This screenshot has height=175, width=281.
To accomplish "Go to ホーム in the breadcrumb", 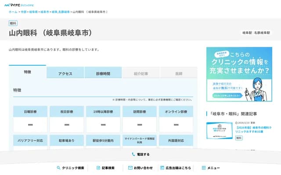I will tap(13, 12).
